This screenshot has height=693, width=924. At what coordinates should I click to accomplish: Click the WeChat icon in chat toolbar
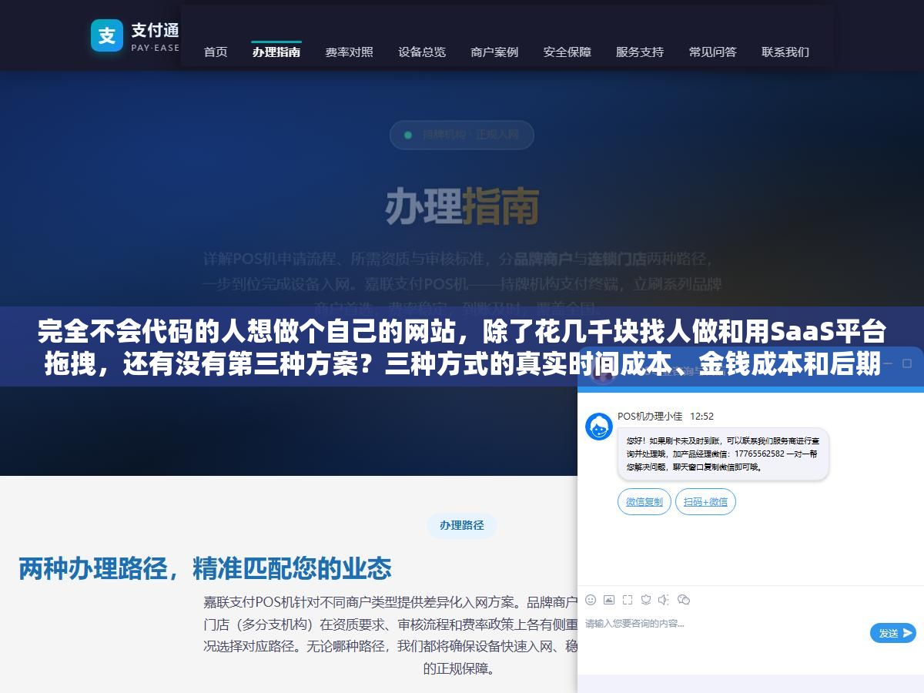tap(683, 600)
